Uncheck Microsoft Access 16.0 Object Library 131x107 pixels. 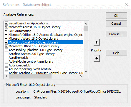pyautogui.click(x=6, y=27)
